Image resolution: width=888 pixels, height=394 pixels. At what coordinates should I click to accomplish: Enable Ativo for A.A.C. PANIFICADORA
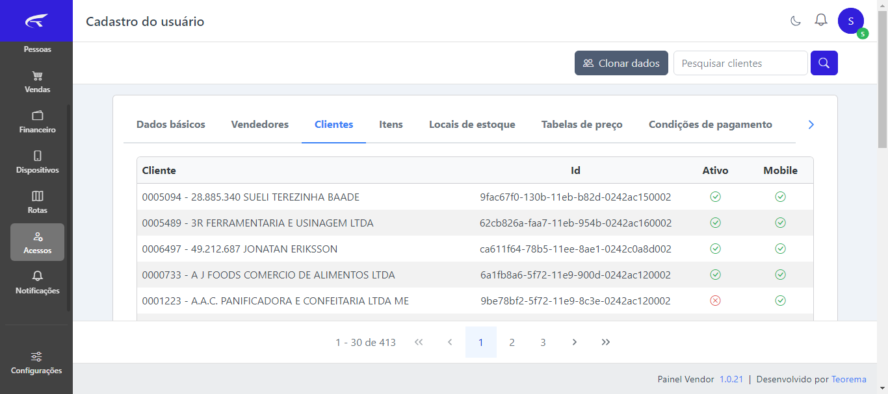716,301
